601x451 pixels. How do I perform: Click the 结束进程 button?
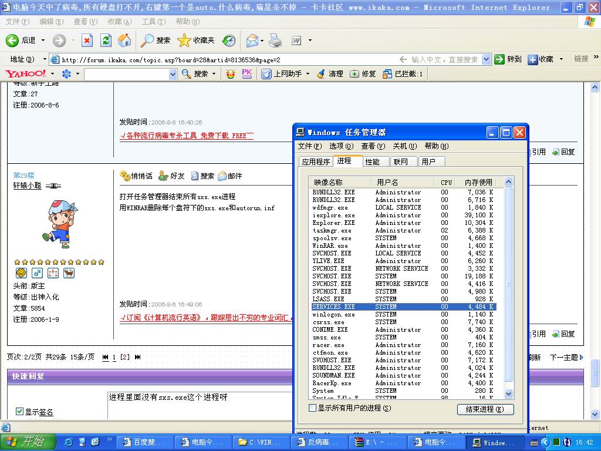pyautogui.click(x=485, y=409)
